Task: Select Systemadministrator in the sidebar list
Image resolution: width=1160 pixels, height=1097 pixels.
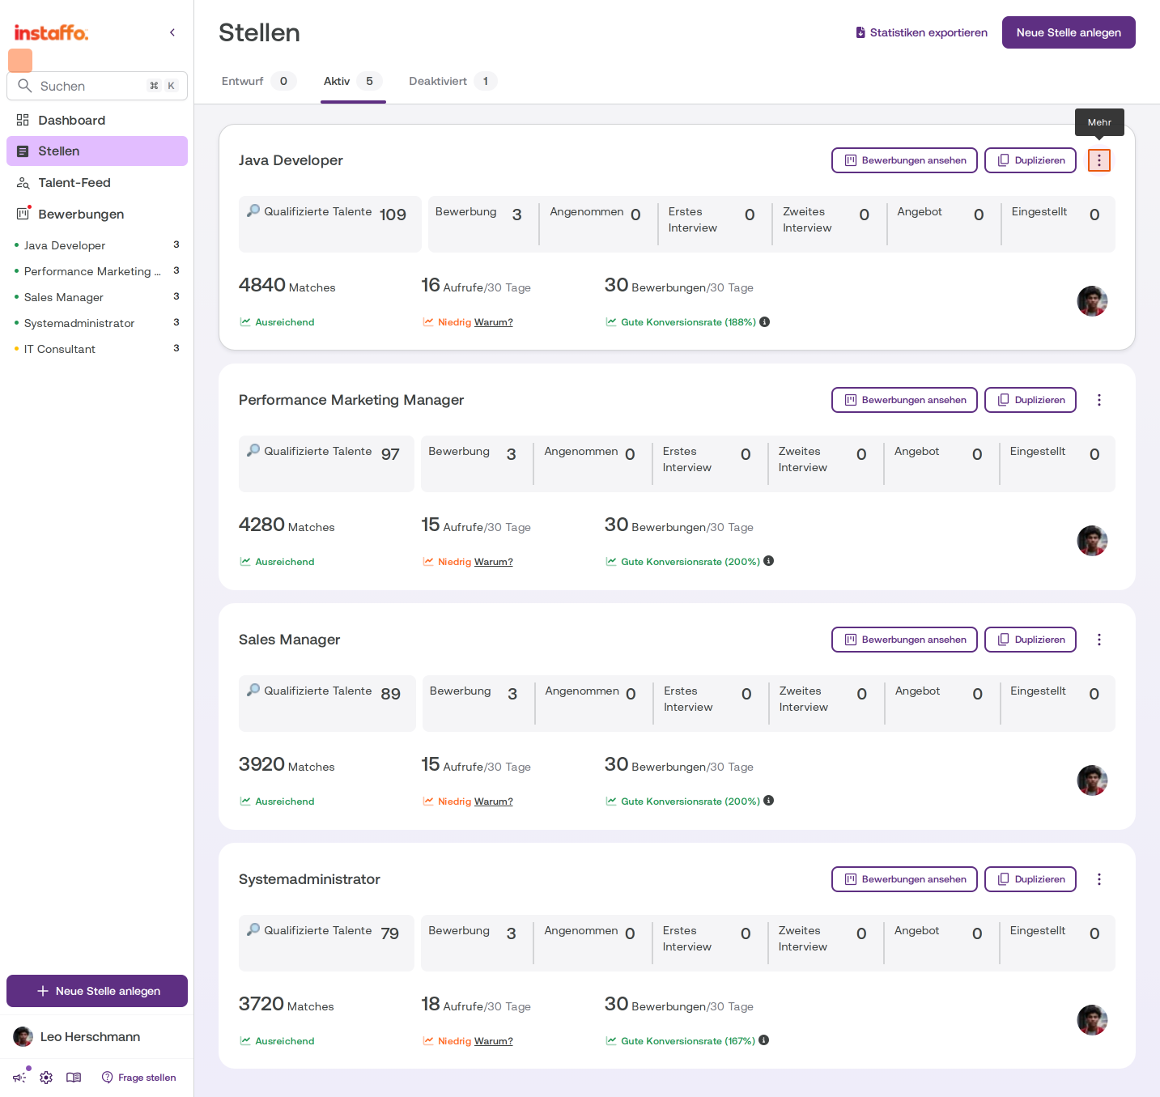Action: [97, 323]
